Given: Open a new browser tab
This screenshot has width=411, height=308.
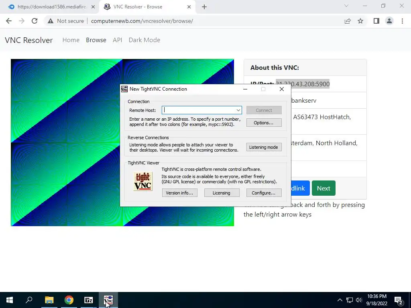Looking at the screenshot, I should (204, 7).
